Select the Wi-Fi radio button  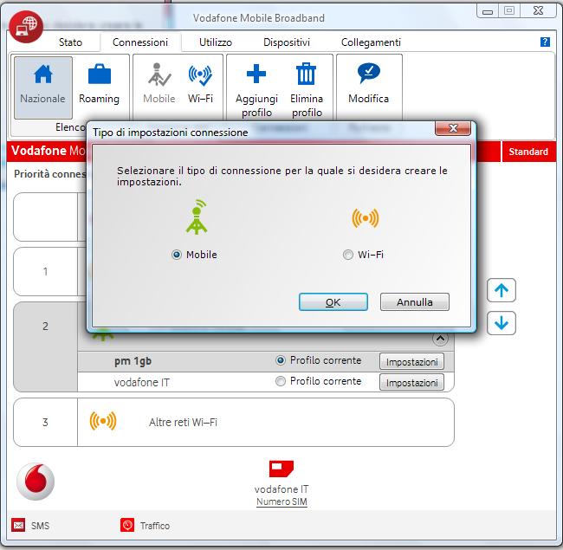coord(348,255)
